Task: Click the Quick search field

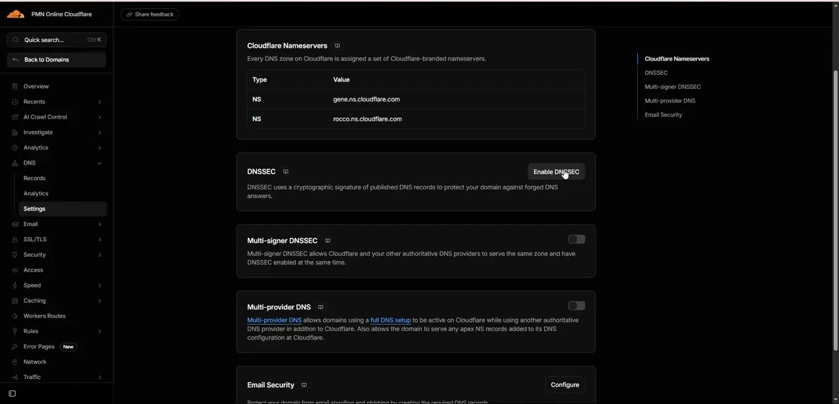Action: (57, 40)
